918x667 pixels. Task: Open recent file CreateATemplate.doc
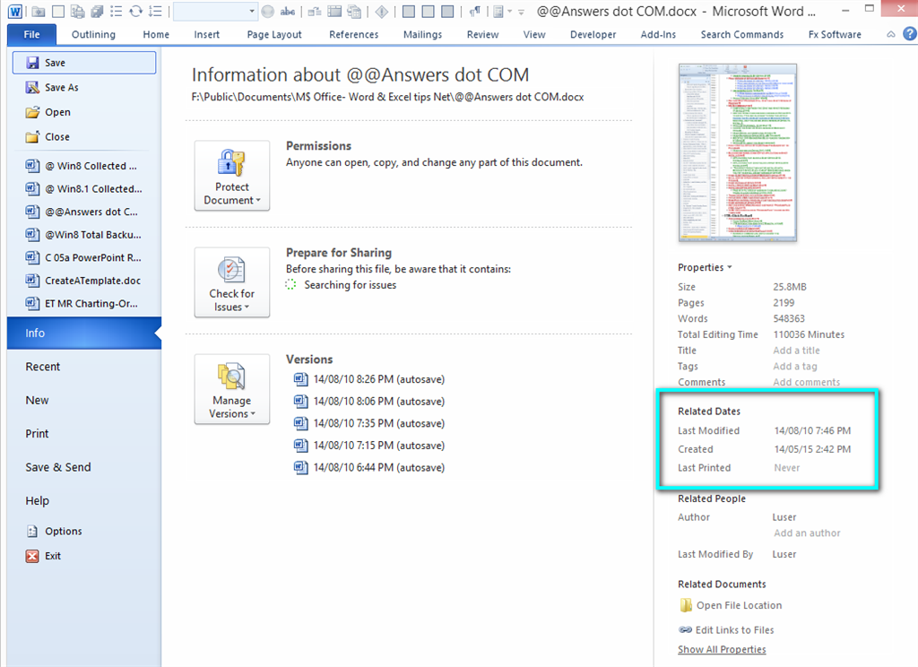click(84, 281)
